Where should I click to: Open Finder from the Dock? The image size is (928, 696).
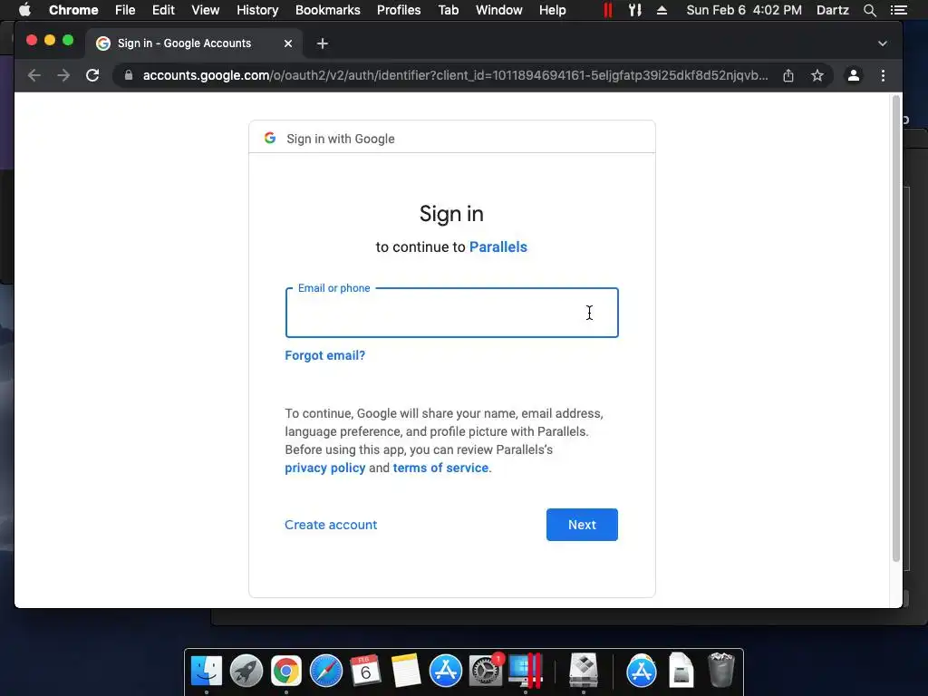(206, 671)
